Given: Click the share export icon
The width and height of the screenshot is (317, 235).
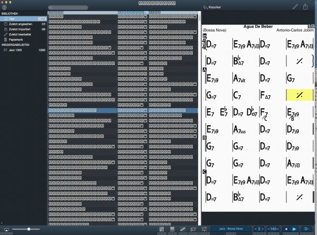Looking at the screenshot, I should click(305, 6).
